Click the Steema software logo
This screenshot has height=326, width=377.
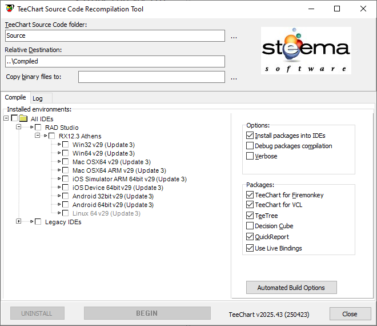pyautogui.click(x=306, y=50)
